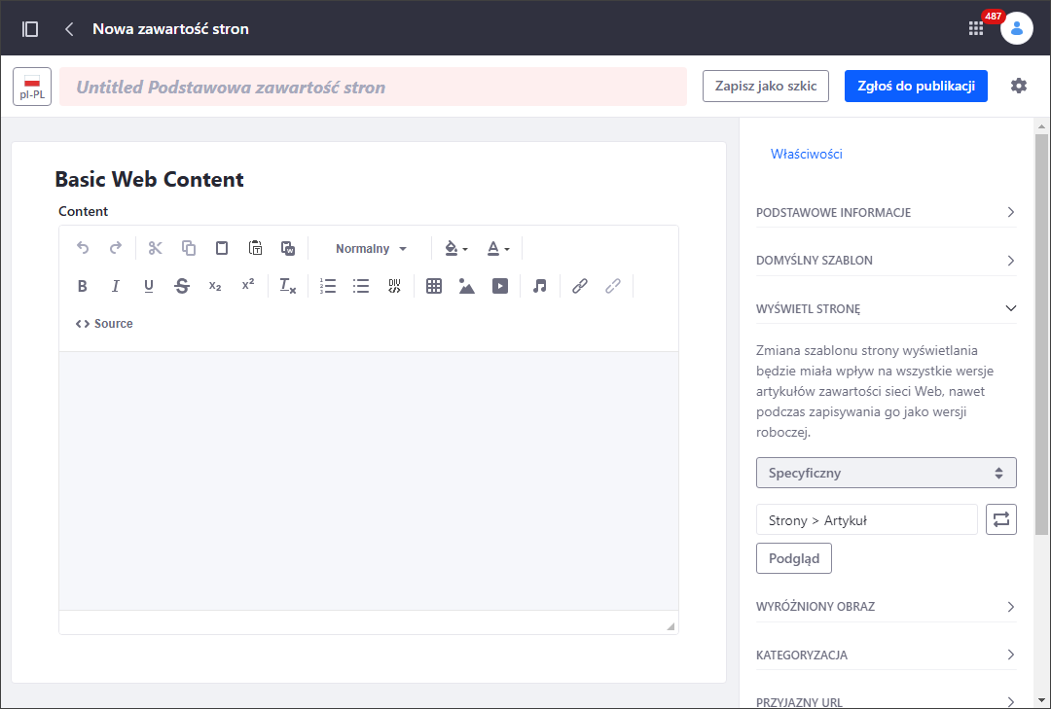Open the Właściwości tab
This screenshot has width=1051, height=709.
pos(806,154)
